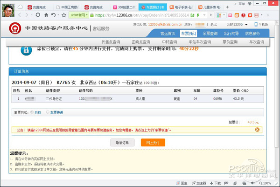Click the orange 网上支付 button

point(153,143)
